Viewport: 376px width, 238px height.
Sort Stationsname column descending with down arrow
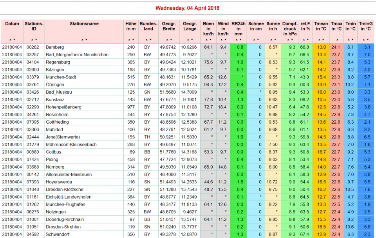click(x=86, y=39)
